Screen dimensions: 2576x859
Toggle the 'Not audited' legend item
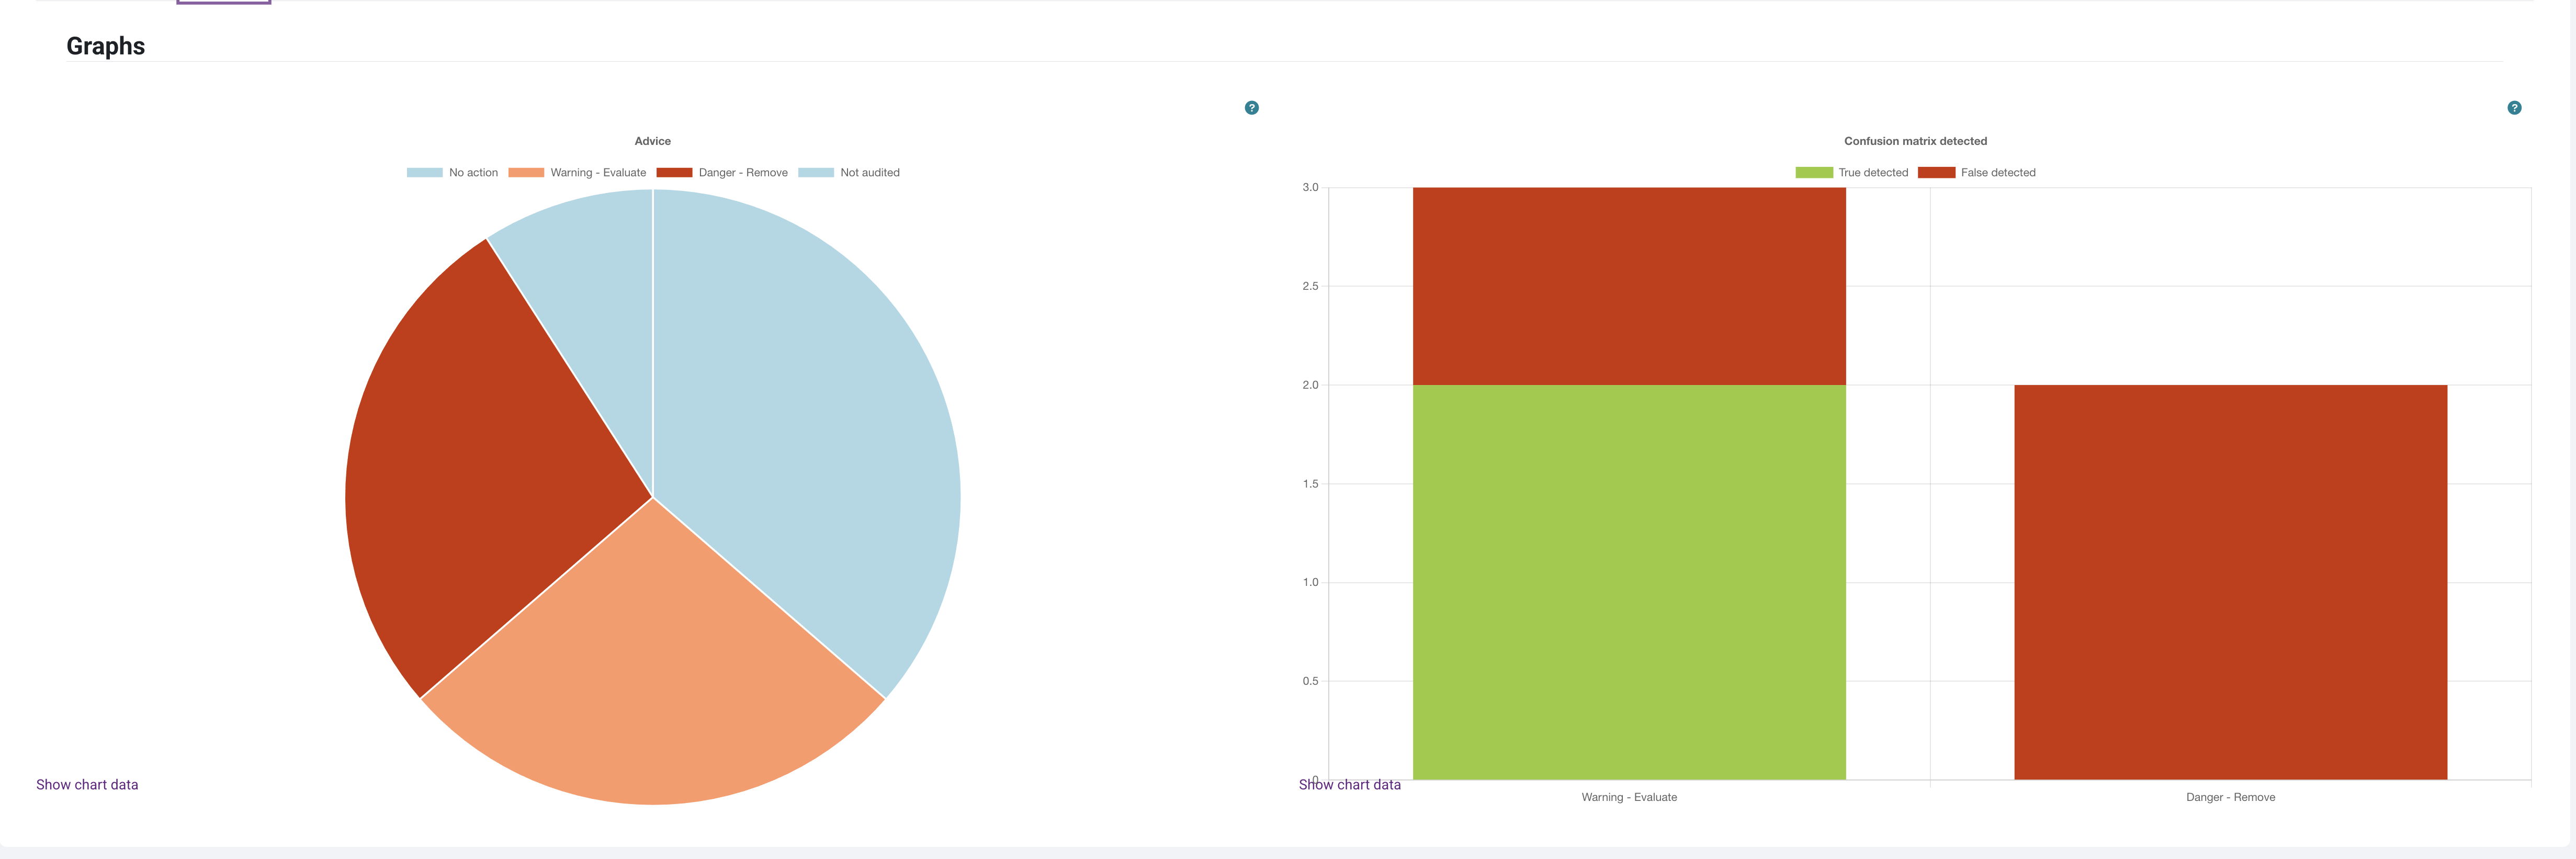tap(849, 173)
